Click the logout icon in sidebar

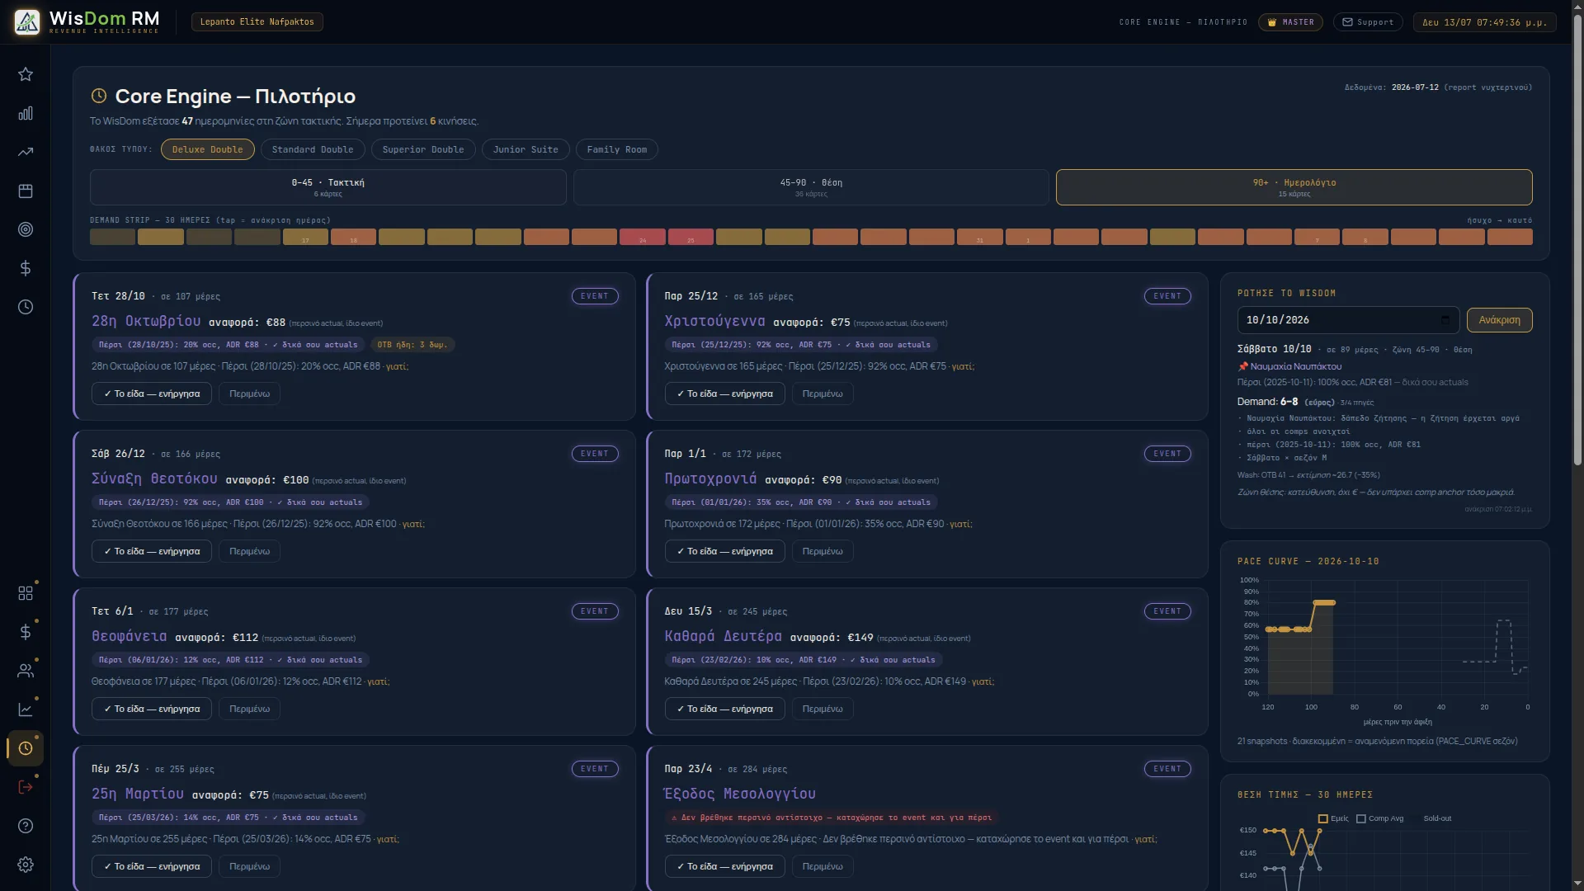click(26, 787)
